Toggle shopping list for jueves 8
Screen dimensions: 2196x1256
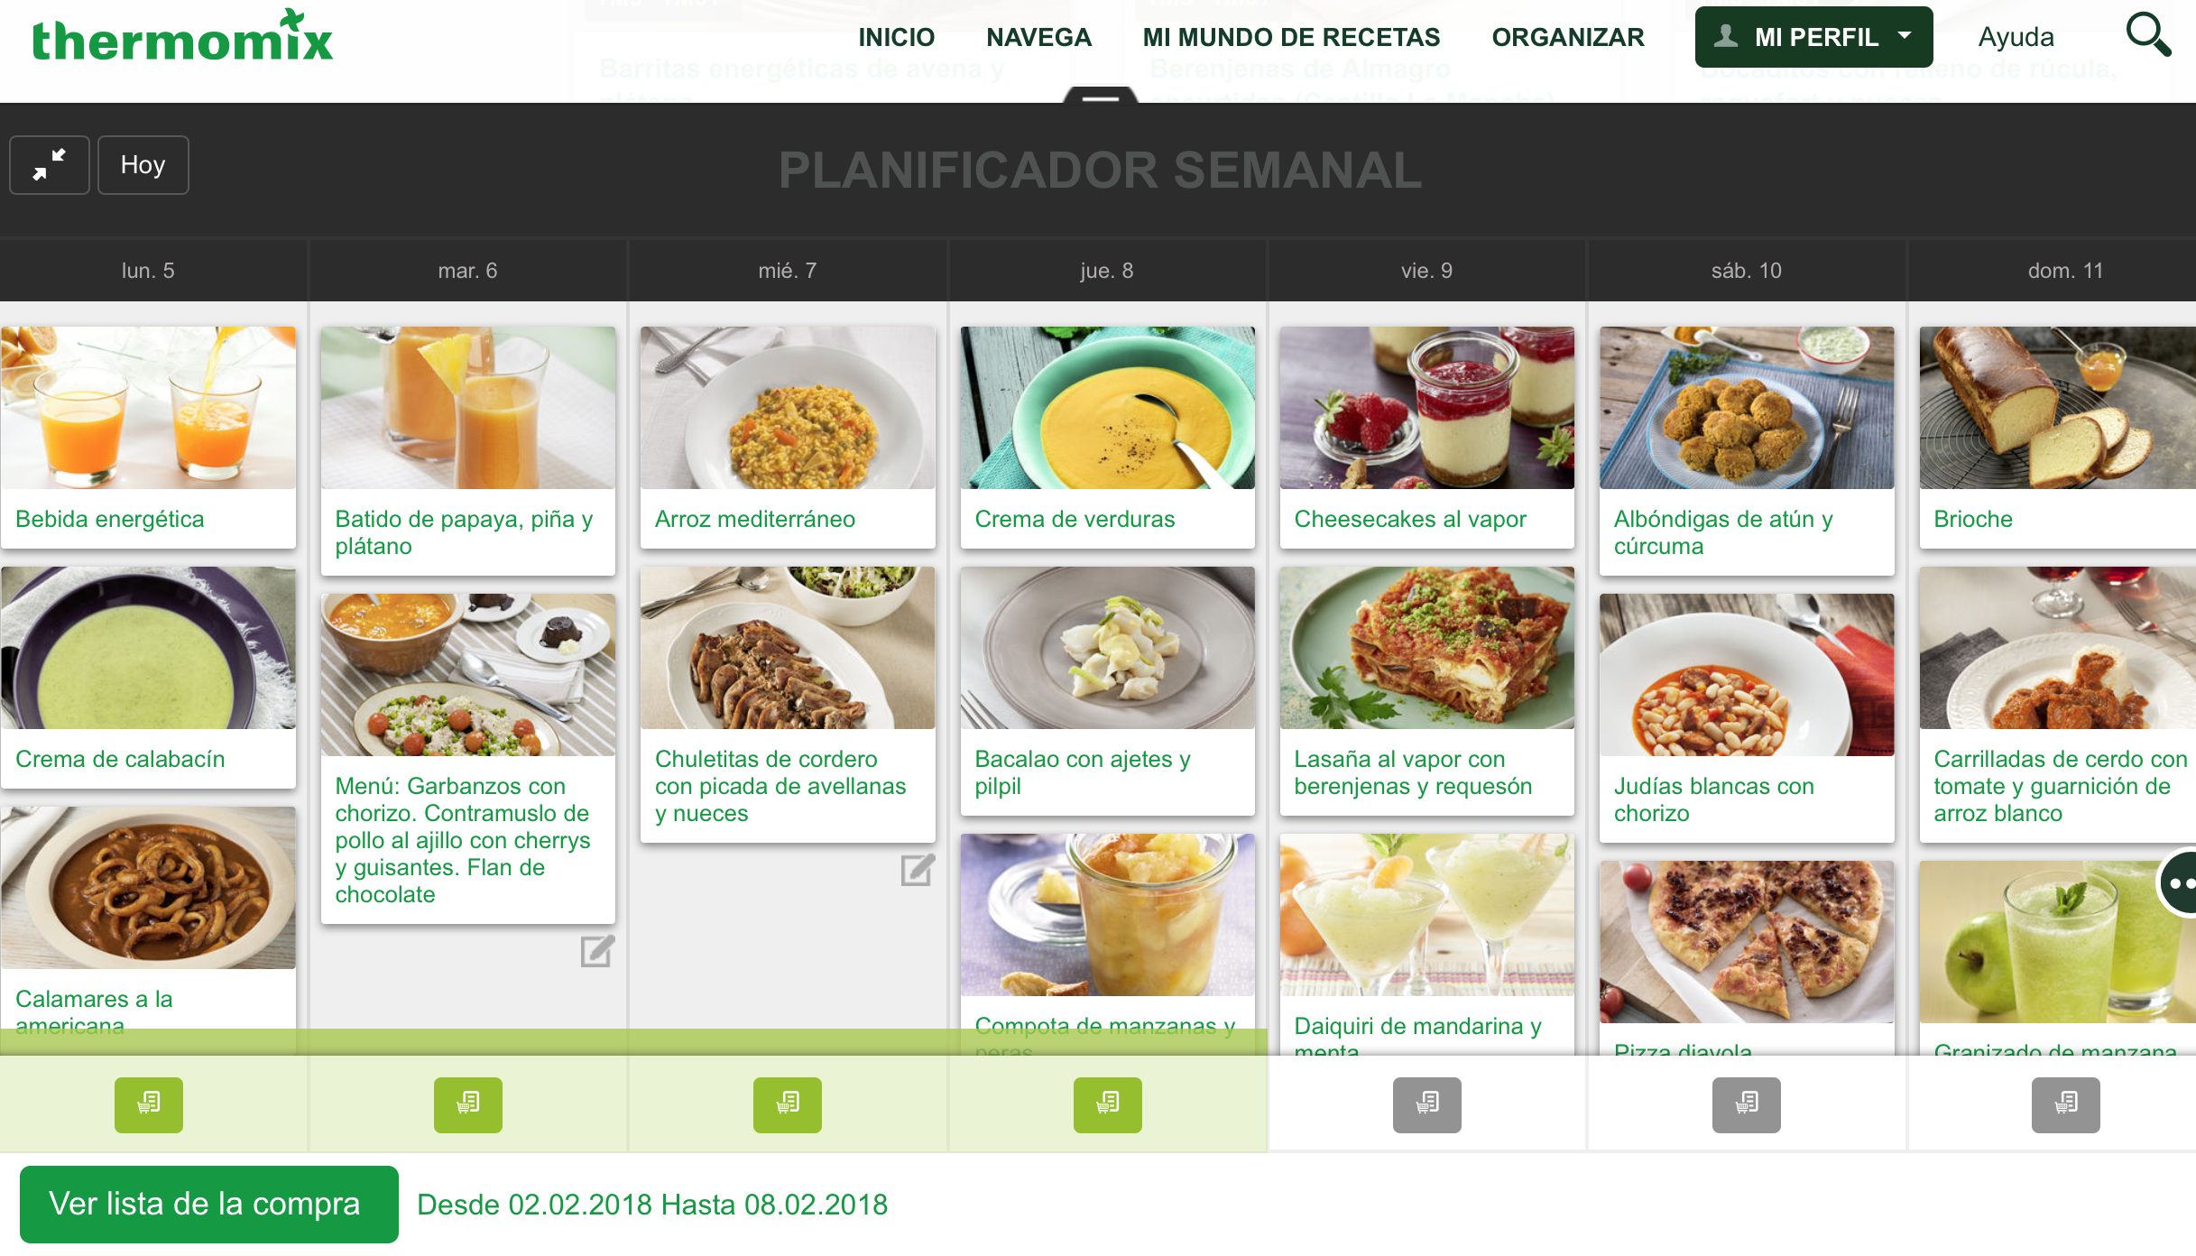pyautogui.click(x=1107, y=1104)
